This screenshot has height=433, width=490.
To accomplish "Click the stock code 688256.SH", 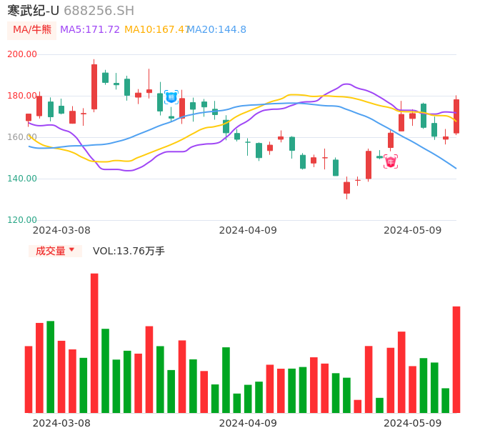I will [99, 11].
